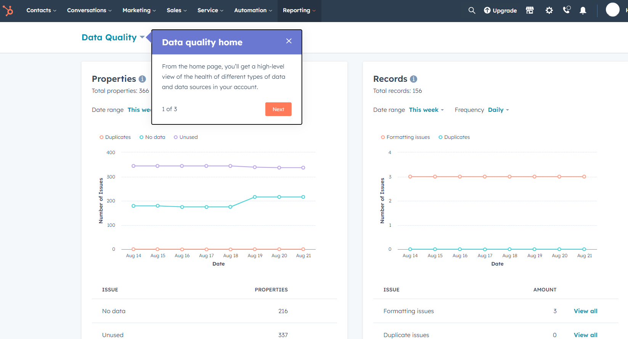628x339 pixels.
Task: Open the Records date range This week dropdown
Action: tap(426, 110)
